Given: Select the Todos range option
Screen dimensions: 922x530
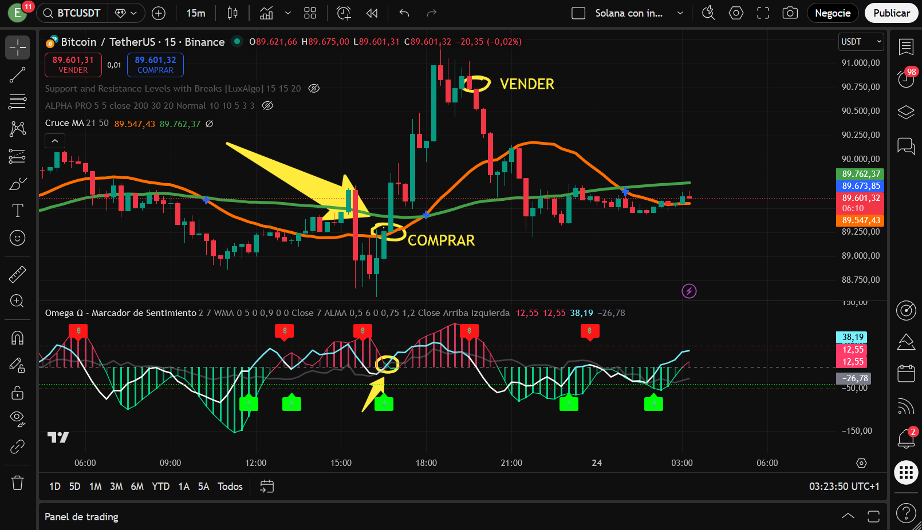Looking at the screenshot, I should click(x=229, y=486).
